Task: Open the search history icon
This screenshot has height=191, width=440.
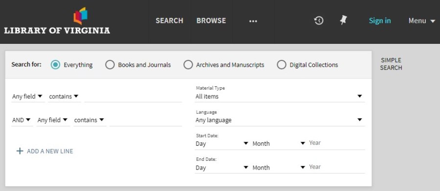Action: click(319, 20)
